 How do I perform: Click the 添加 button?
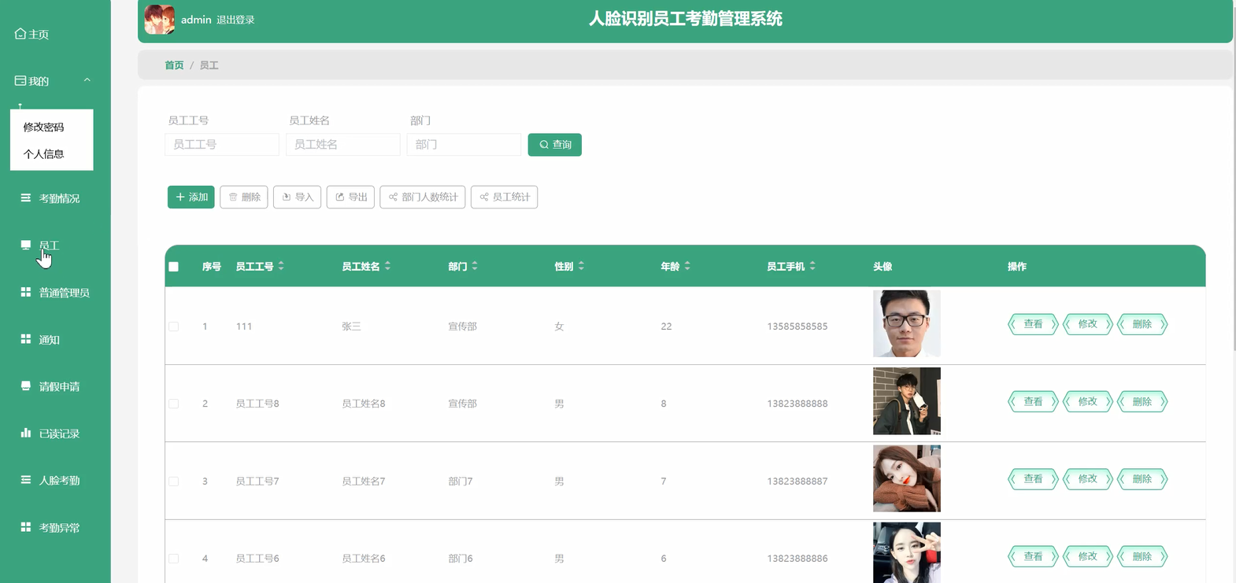tap(191, 197)
